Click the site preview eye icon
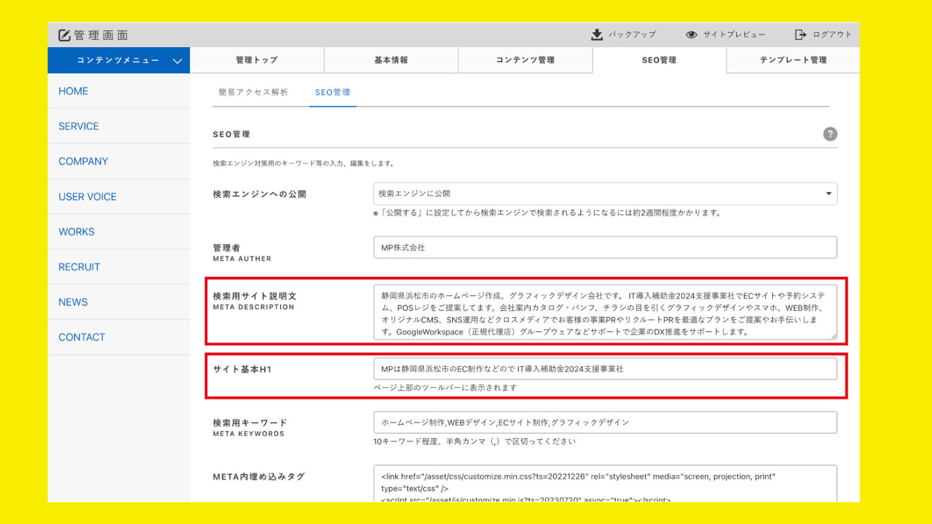Screen dimensions: 932x524 point(691,35)
